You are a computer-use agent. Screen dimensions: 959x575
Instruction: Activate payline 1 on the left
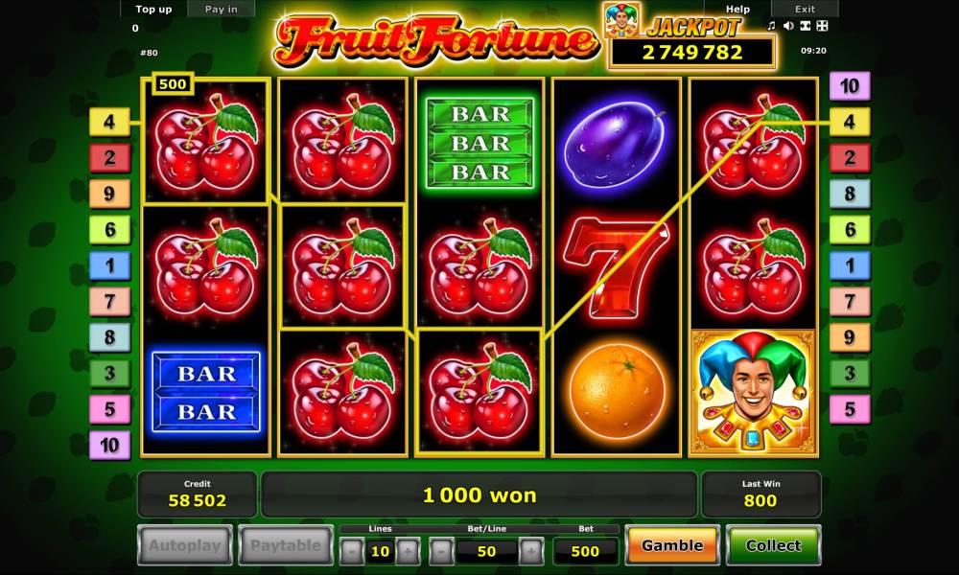(109, 265)
